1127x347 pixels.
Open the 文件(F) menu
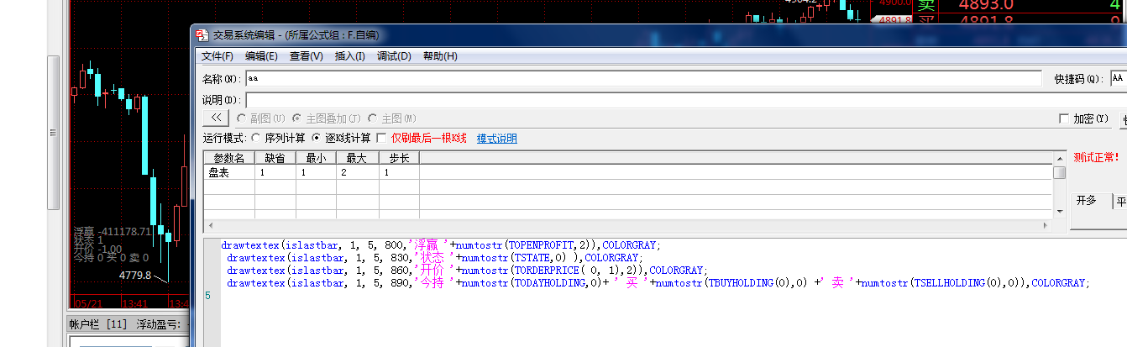click(x=217, y=56)
